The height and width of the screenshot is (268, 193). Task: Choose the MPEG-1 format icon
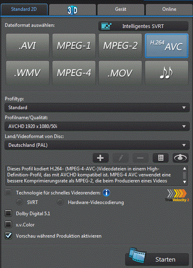pyautogui.click(x=74, y=46)
